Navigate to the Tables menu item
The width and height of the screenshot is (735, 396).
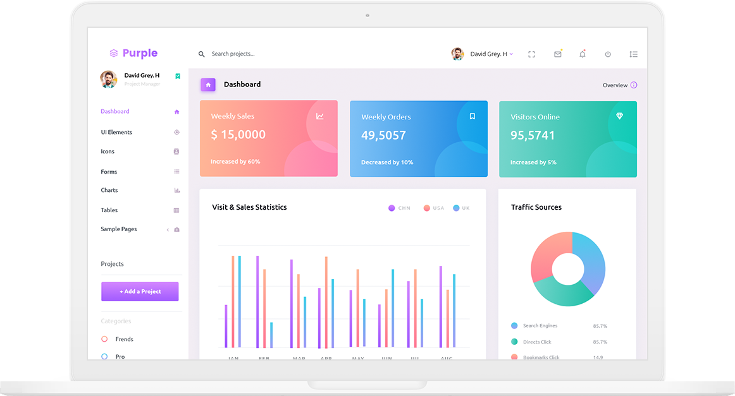(109, 210)
